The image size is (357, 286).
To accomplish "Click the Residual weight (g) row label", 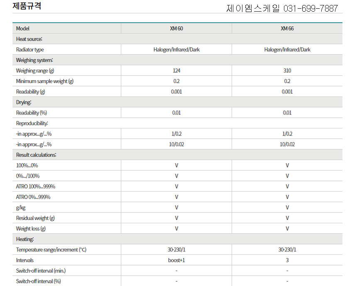I will click(x=35, y=218).
